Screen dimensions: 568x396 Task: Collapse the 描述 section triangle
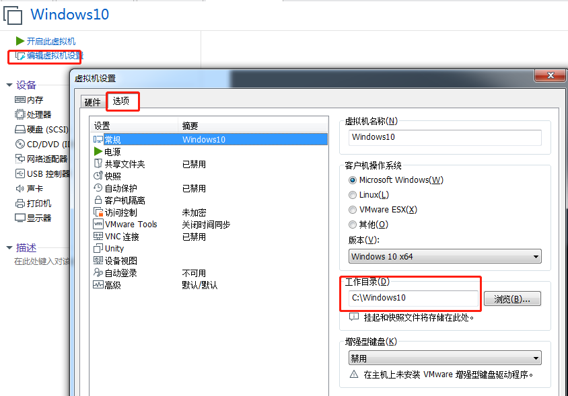tap(9, 247)
